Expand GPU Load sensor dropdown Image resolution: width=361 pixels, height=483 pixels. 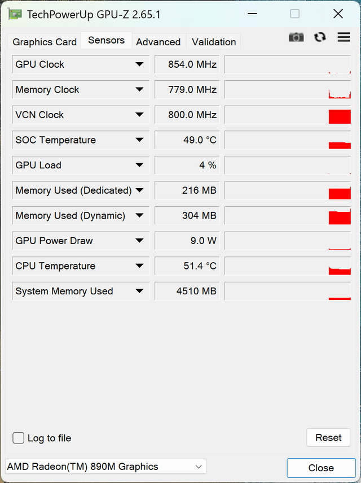point(139,165)
